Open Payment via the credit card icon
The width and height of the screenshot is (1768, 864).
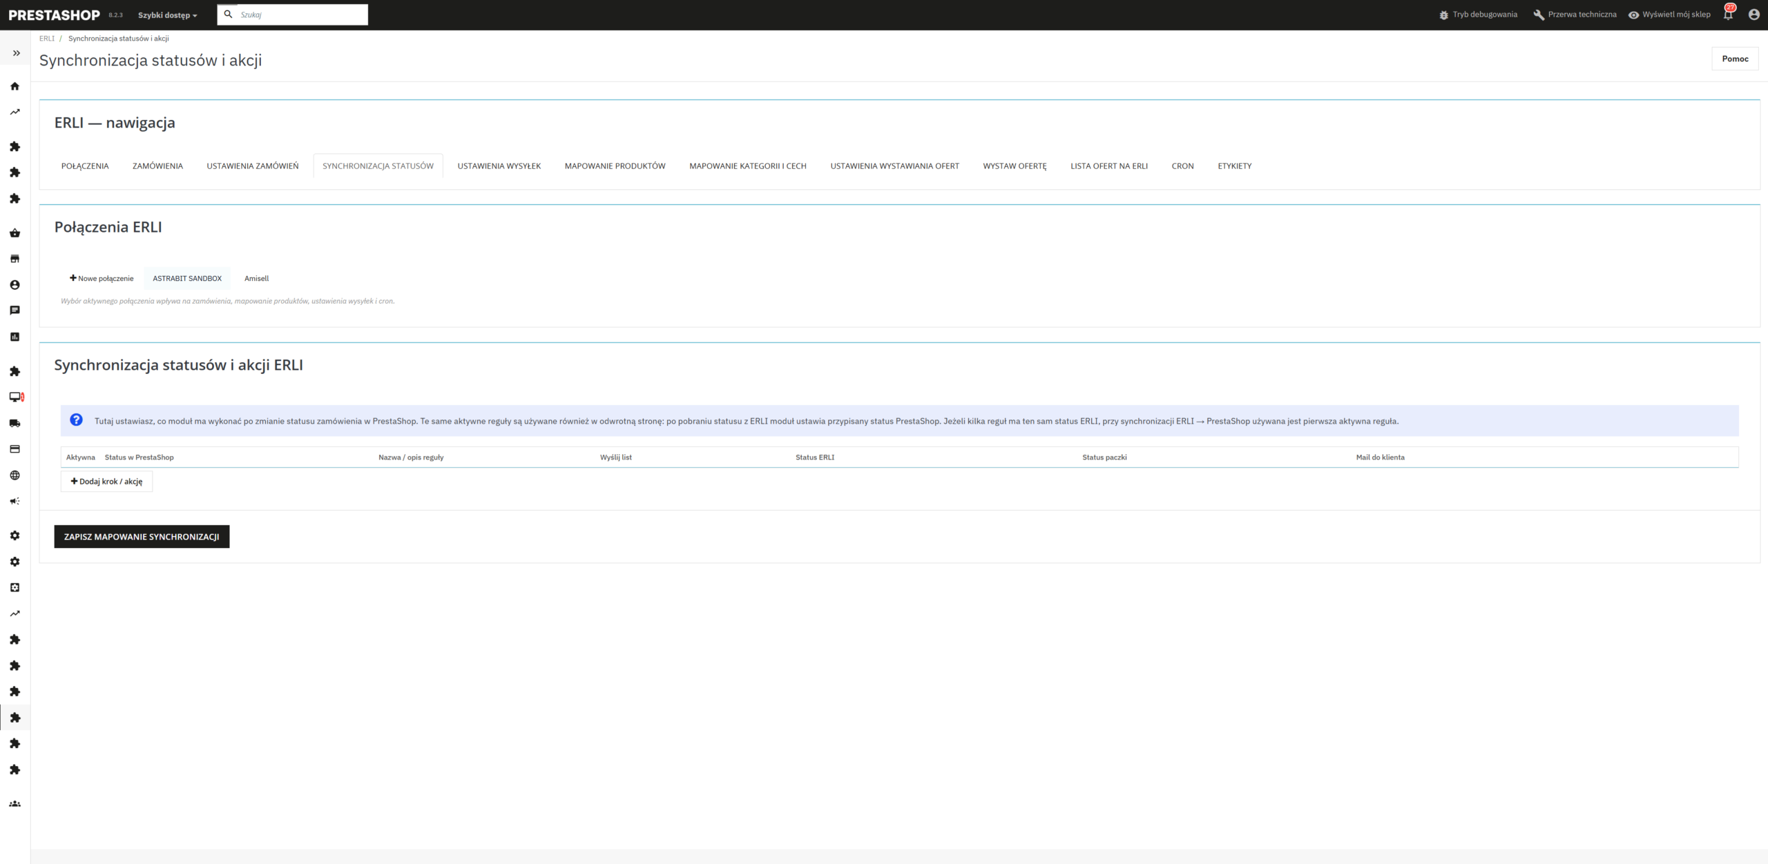[x=15, y=449]
